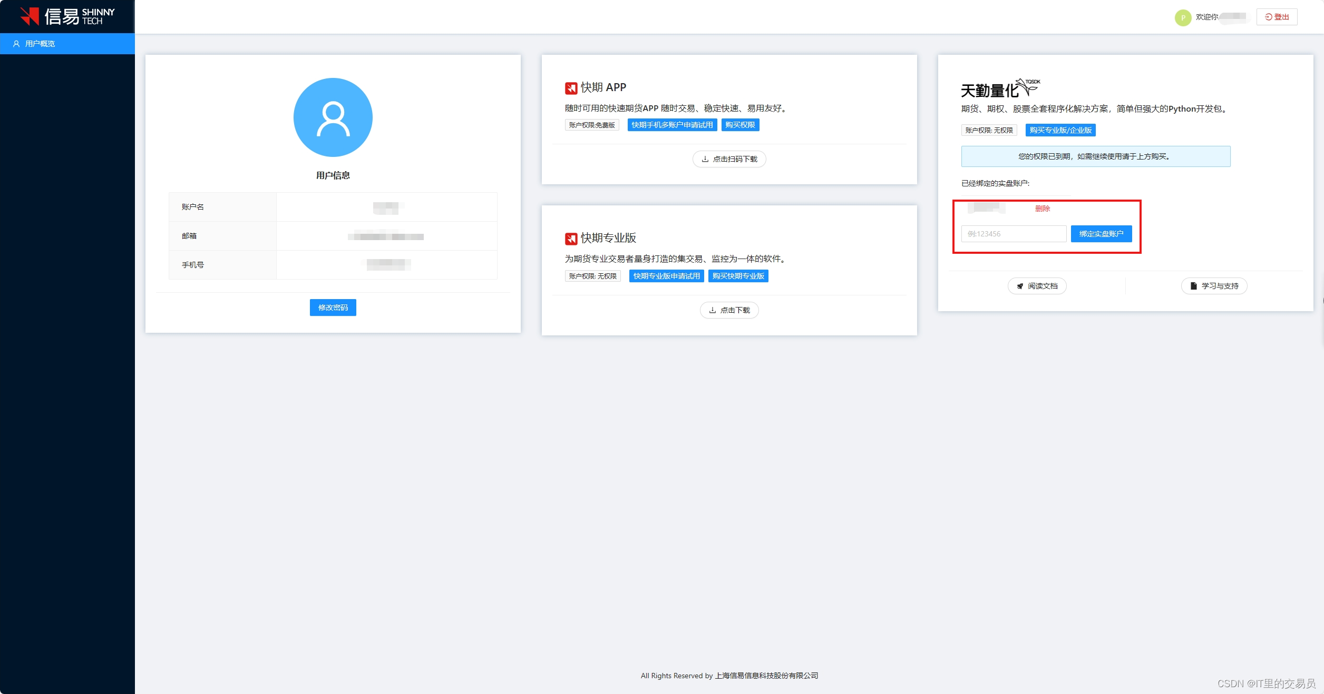Click 购买专业版/企业版 button
Screen dimensions: 1324x694
click(x=1060, y=130)
